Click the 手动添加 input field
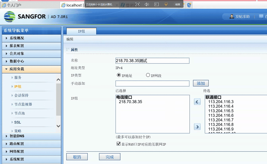The height and width of the screenshot is (164, 267). point(152,83)
